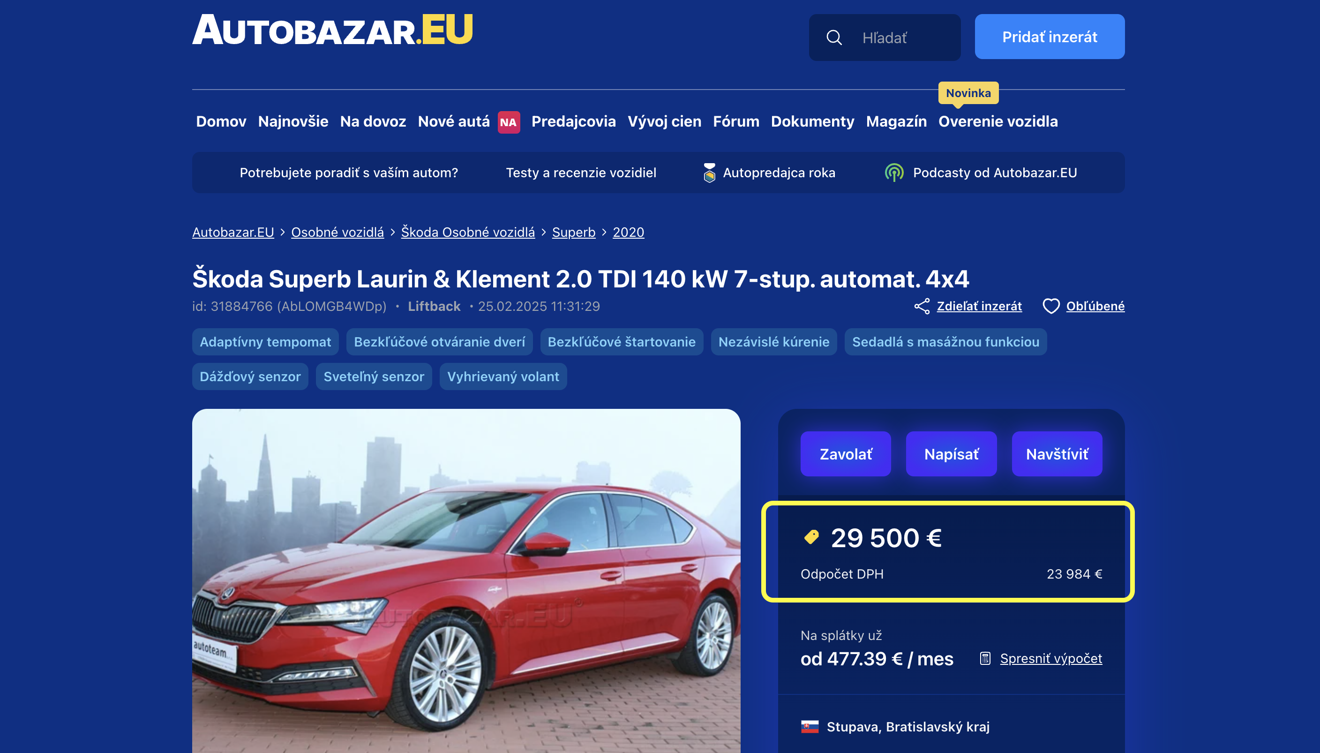The width and height of the screenshot is (1320, 753).
Task: Click the Autobazar.EU breadcrumb link
Action: coord(233,232)
